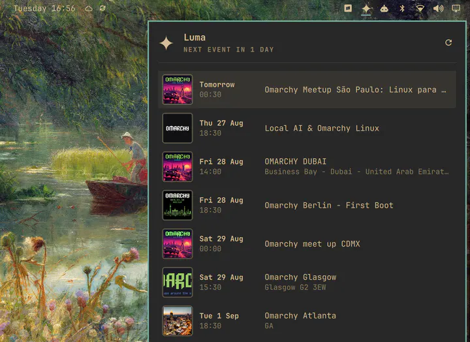Screen dimensions: 470x342
Task: Click the Business Bay - Dubai location text
Action: pos(356,172)
